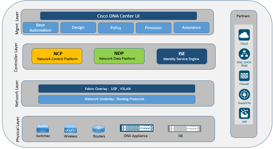
Task: Select the NaaS/ETA bug icon
Action: (x=244, y=95)
